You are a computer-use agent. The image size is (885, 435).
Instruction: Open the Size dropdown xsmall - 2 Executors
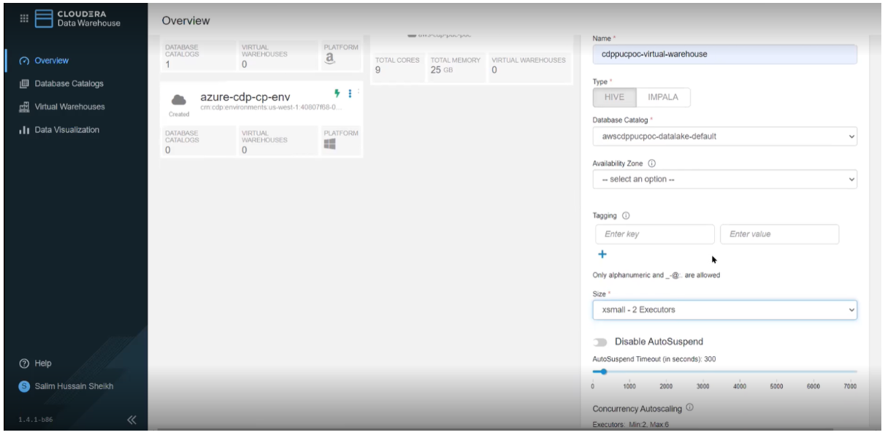pos(724,309)
